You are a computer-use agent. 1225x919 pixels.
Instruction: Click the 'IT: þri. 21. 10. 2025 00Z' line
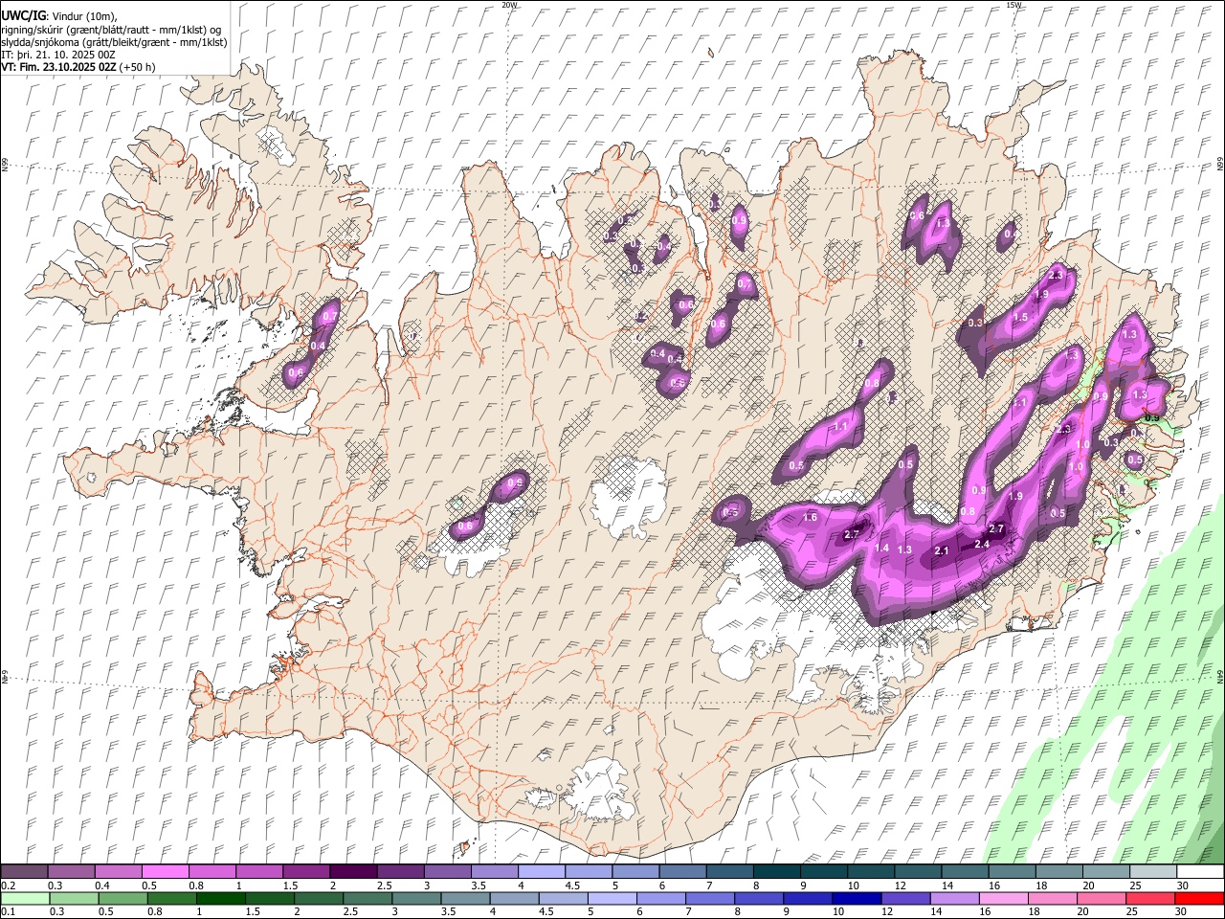point(58,55)
